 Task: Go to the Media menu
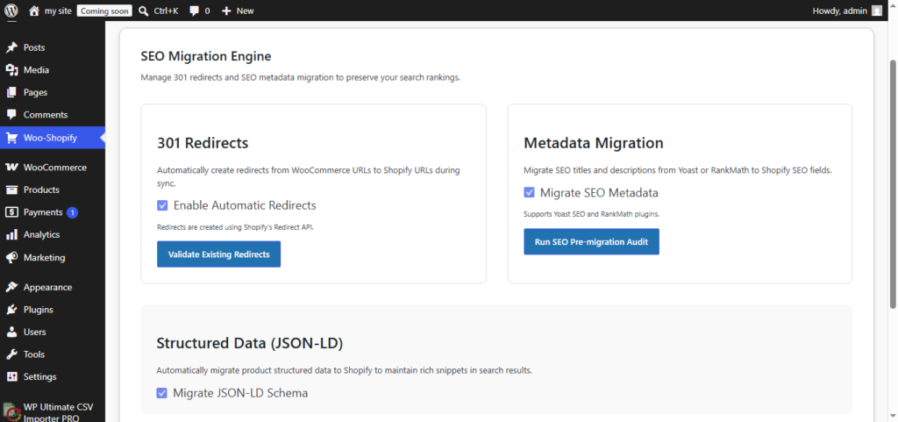tap(36, 70)
